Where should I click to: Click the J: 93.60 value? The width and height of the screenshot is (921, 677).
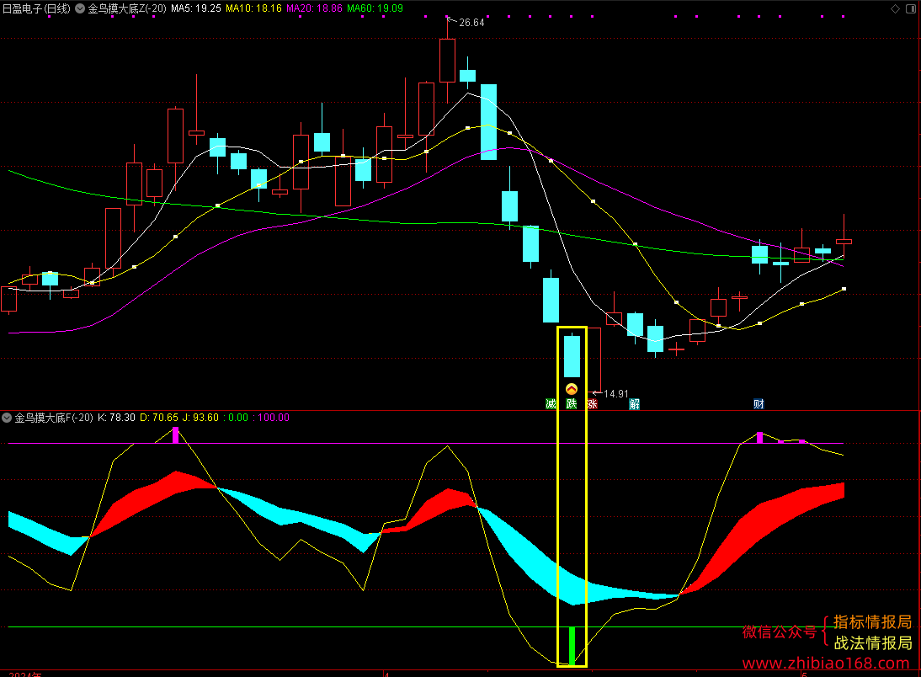[200, 418]
